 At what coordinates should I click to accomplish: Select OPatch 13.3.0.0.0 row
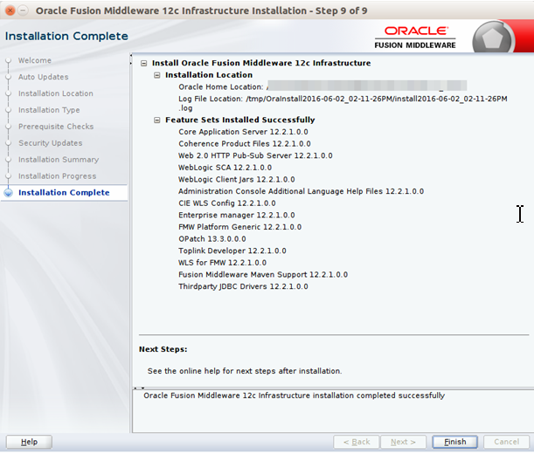[x=212, y=239]
